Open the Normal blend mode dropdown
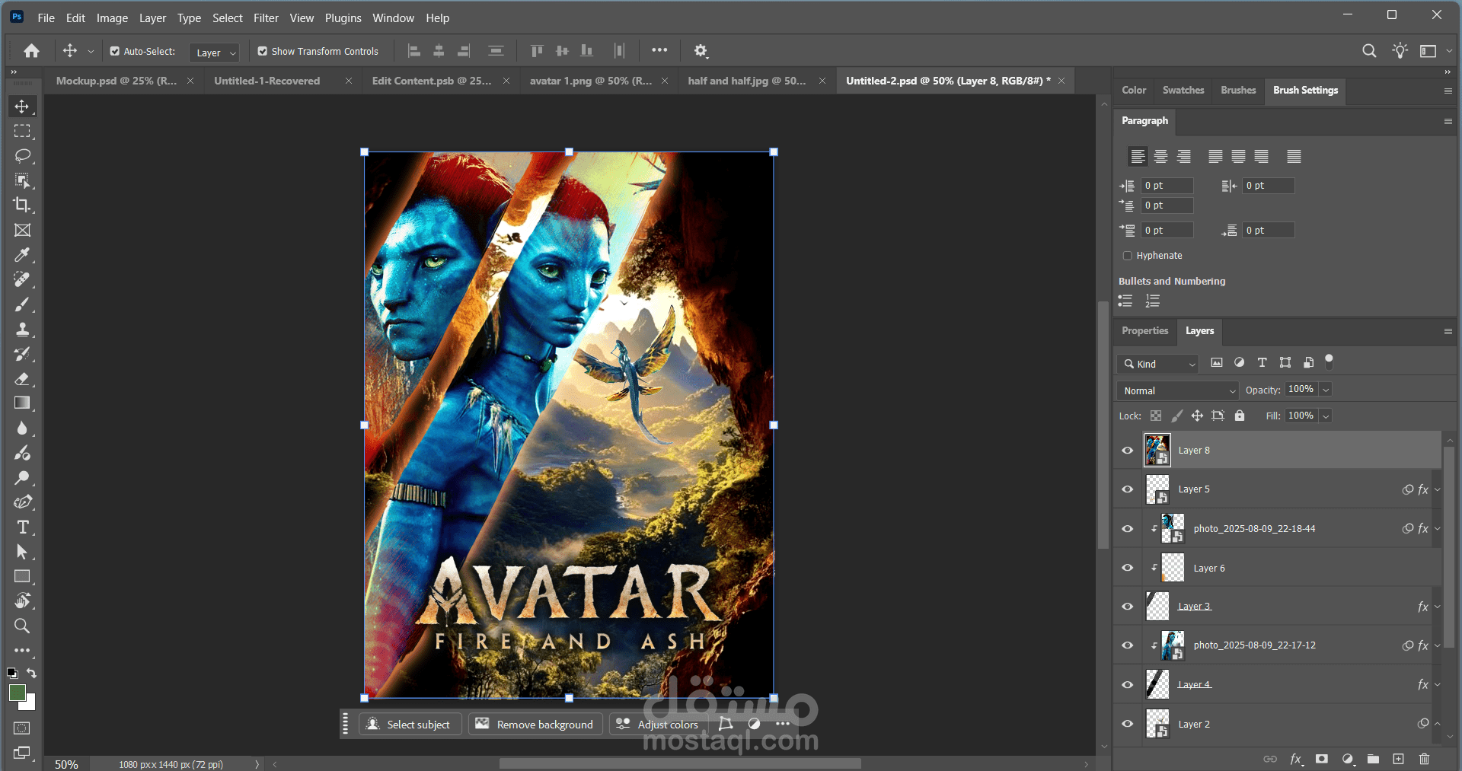The image size is (1462, 771). 1177,390
